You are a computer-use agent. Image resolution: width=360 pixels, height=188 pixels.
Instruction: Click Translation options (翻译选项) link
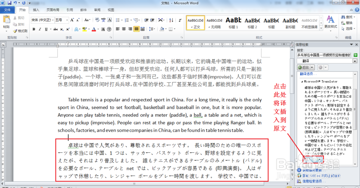[x=308, y=74]
